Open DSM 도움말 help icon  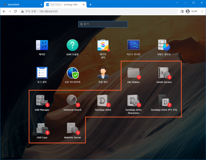tap(72, 45)
